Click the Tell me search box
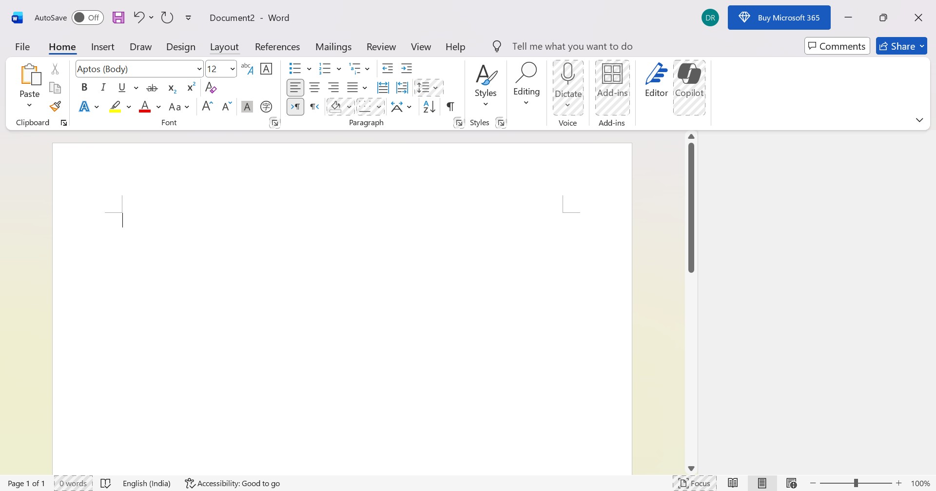Image resolution: width=936 pixels, height=491 pixels. 572,46
